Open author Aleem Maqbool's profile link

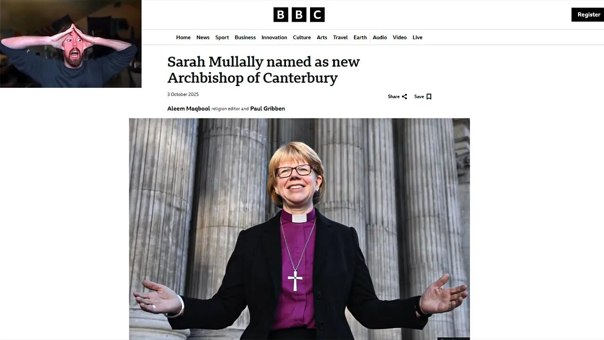[x=188, y=109]
